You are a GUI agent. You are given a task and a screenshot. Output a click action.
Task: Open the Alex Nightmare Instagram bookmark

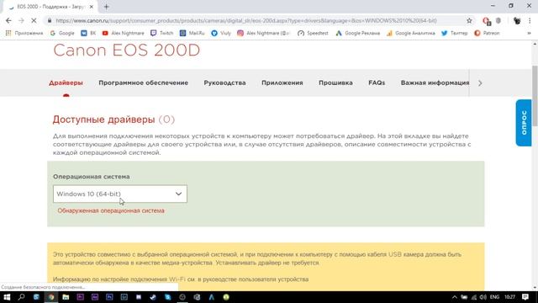tap(263, 33)
